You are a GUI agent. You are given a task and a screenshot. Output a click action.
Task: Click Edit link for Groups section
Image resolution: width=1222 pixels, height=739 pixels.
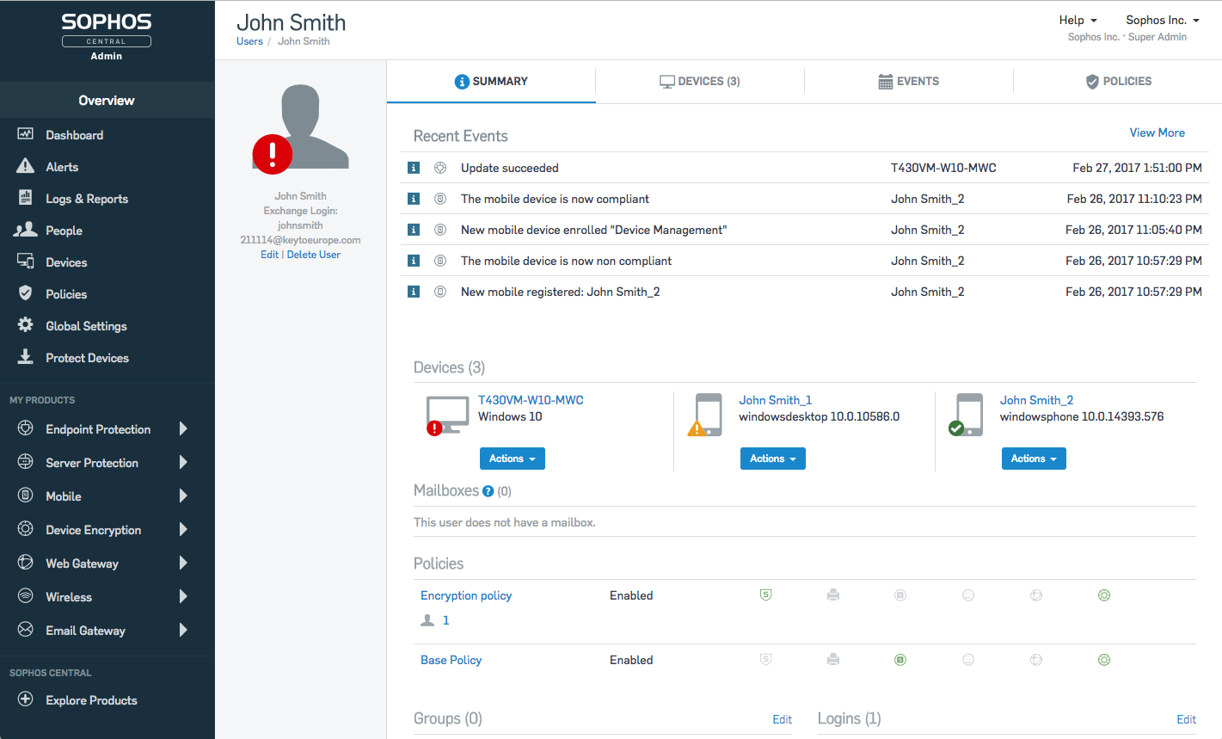782,719
